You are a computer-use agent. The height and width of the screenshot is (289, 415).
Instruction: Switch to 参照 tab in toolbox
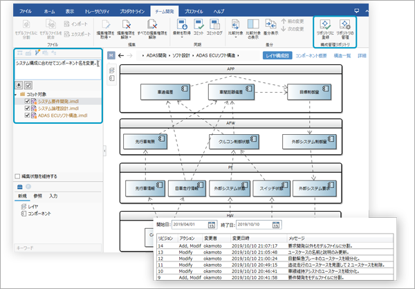click(x=38, y=196)
